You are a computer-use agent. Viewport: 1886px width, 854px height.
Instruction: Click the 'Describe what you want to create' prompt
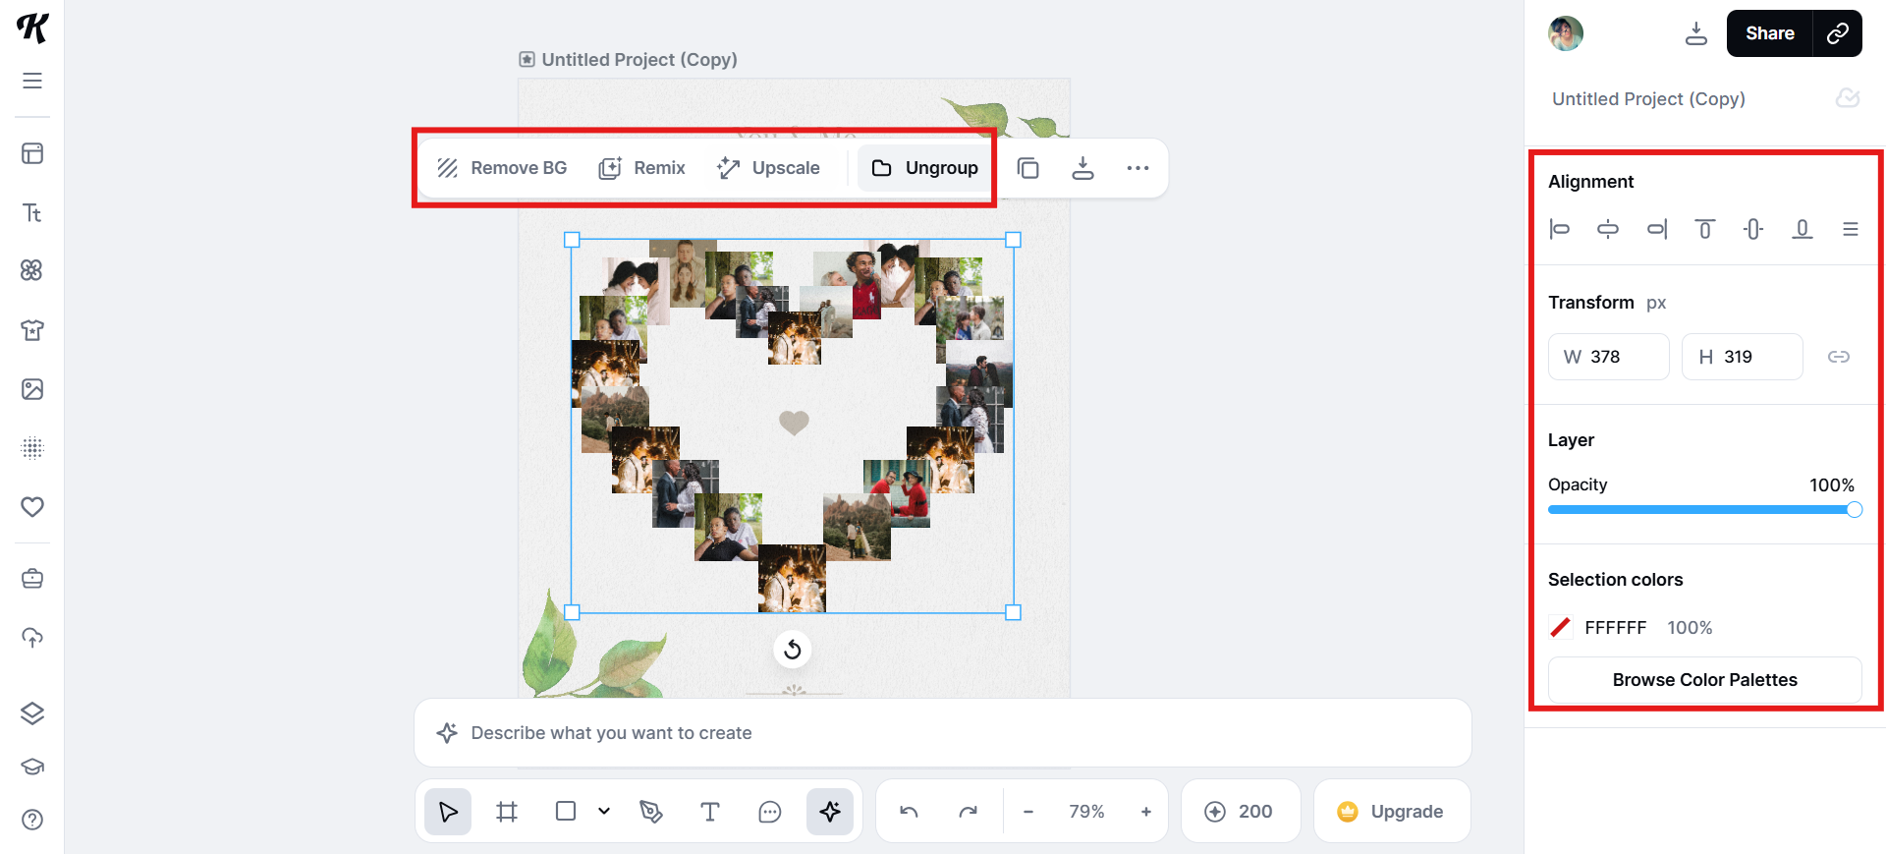[943, 733]
